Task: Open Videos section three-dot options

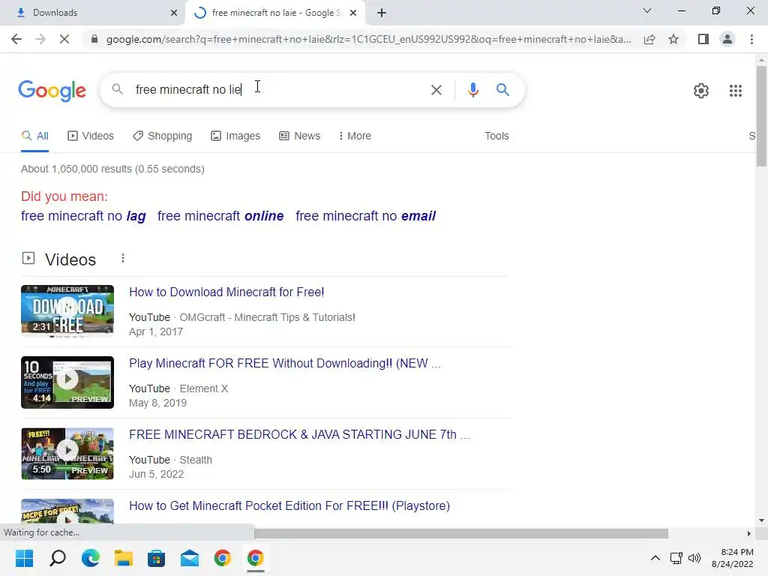Action: (123, 258)
